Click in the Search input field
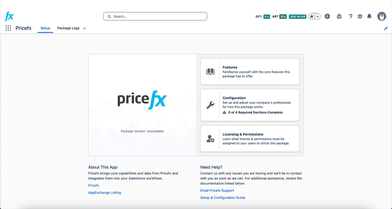The width and height of the screenshot is (392, 209). coord(155,16)
